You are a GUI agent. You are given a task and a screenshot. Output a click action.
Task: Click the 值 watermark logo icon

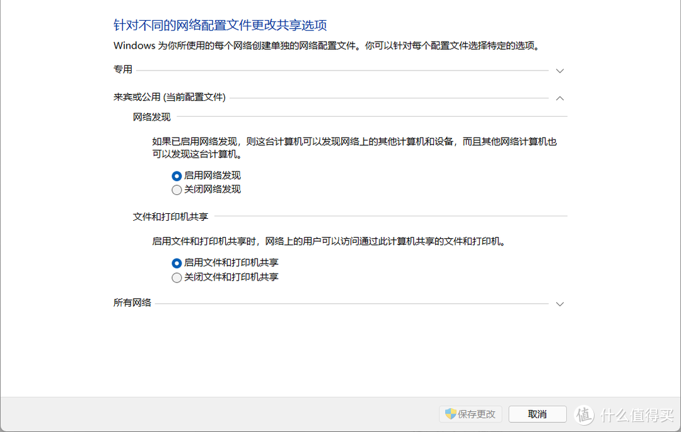point(585,414)
